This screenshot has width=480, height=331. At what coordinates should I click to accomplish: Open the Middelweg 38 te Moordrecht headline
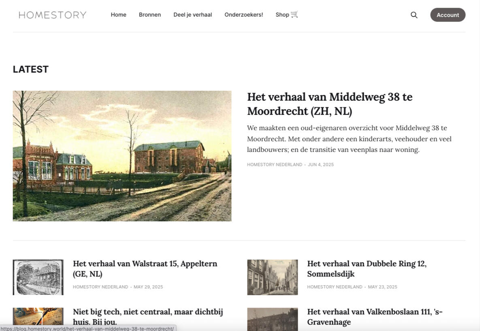point(330,104)
